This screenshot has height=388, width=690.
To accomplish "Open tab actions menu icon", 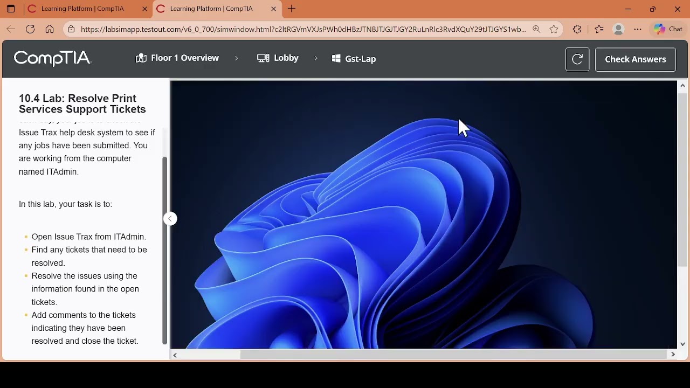I will [11, 9].
